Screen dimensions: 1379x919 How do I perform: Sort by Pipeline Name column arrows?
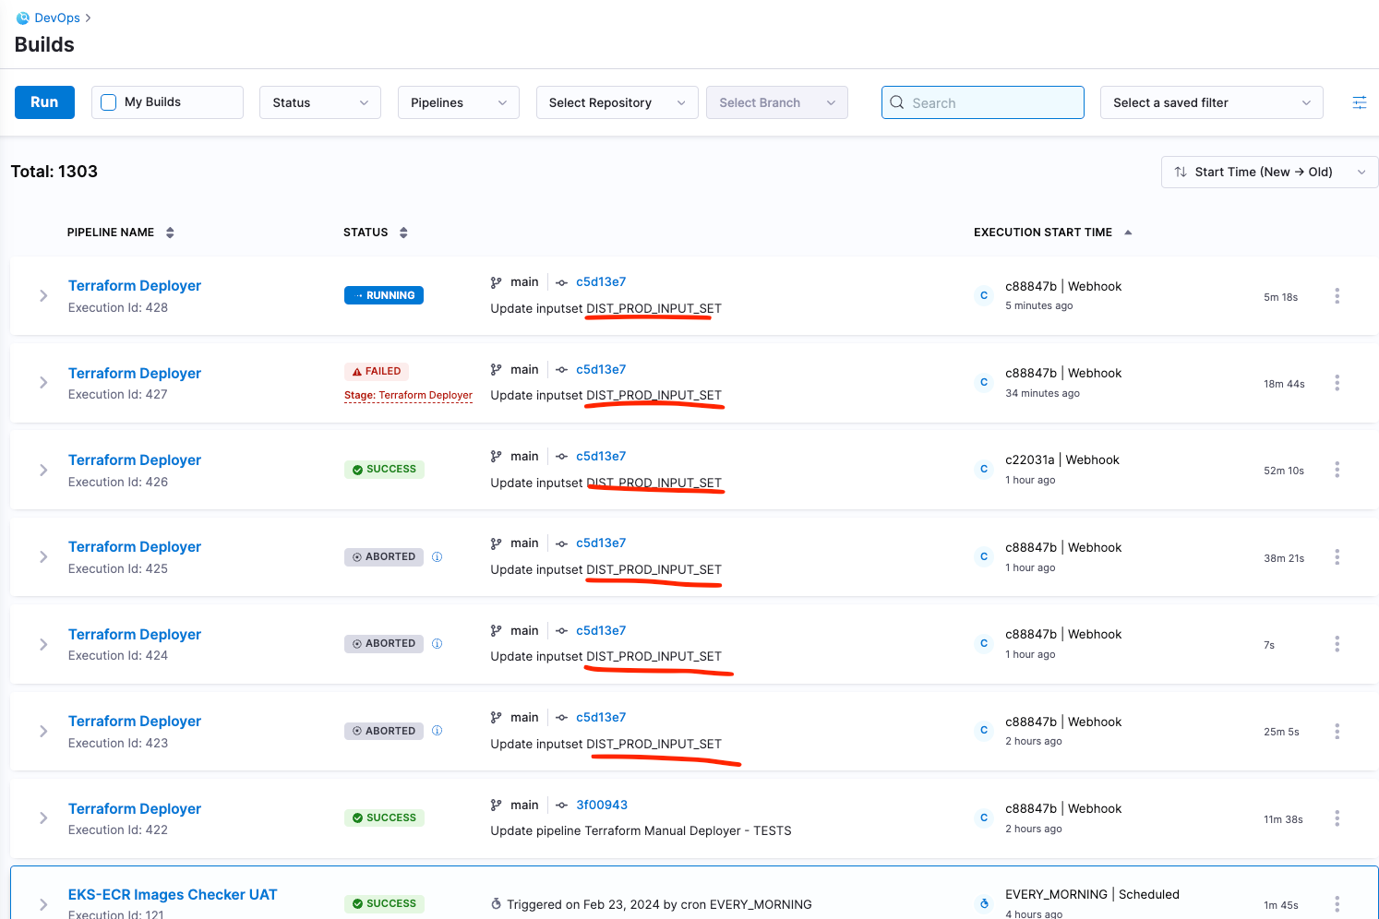pos(170,233)
